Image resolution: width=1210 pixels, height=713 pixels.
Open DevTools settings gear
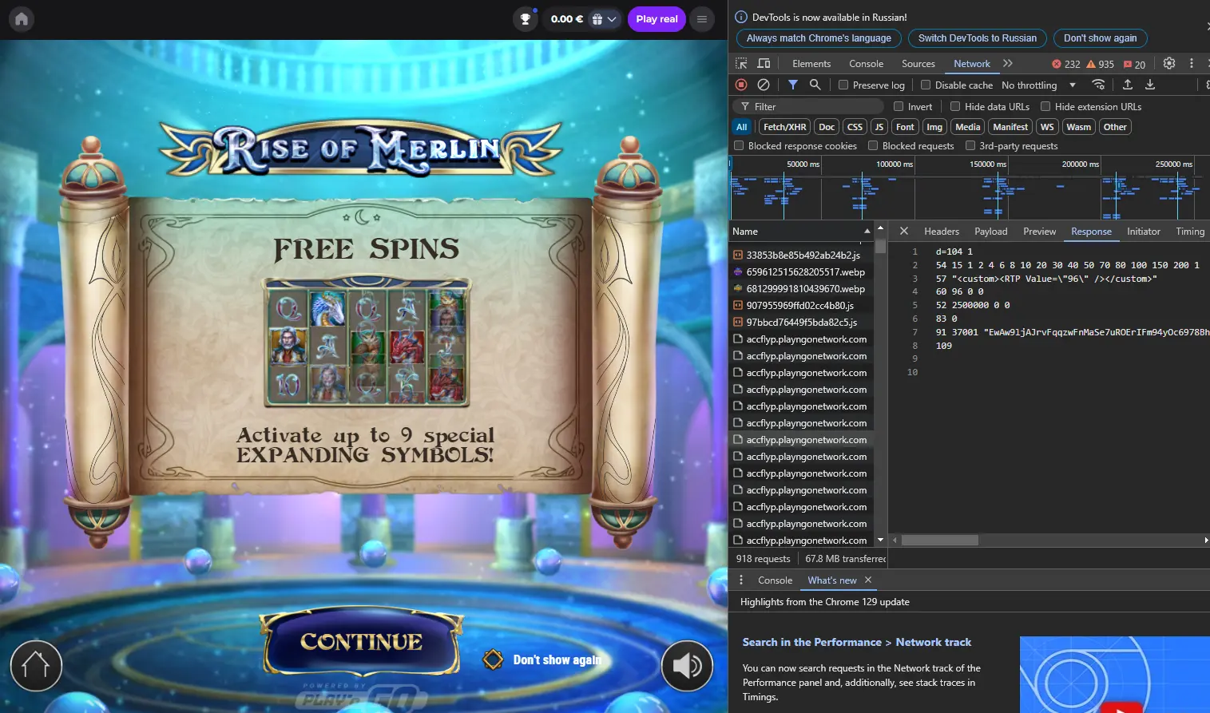tap(1169, 63)
